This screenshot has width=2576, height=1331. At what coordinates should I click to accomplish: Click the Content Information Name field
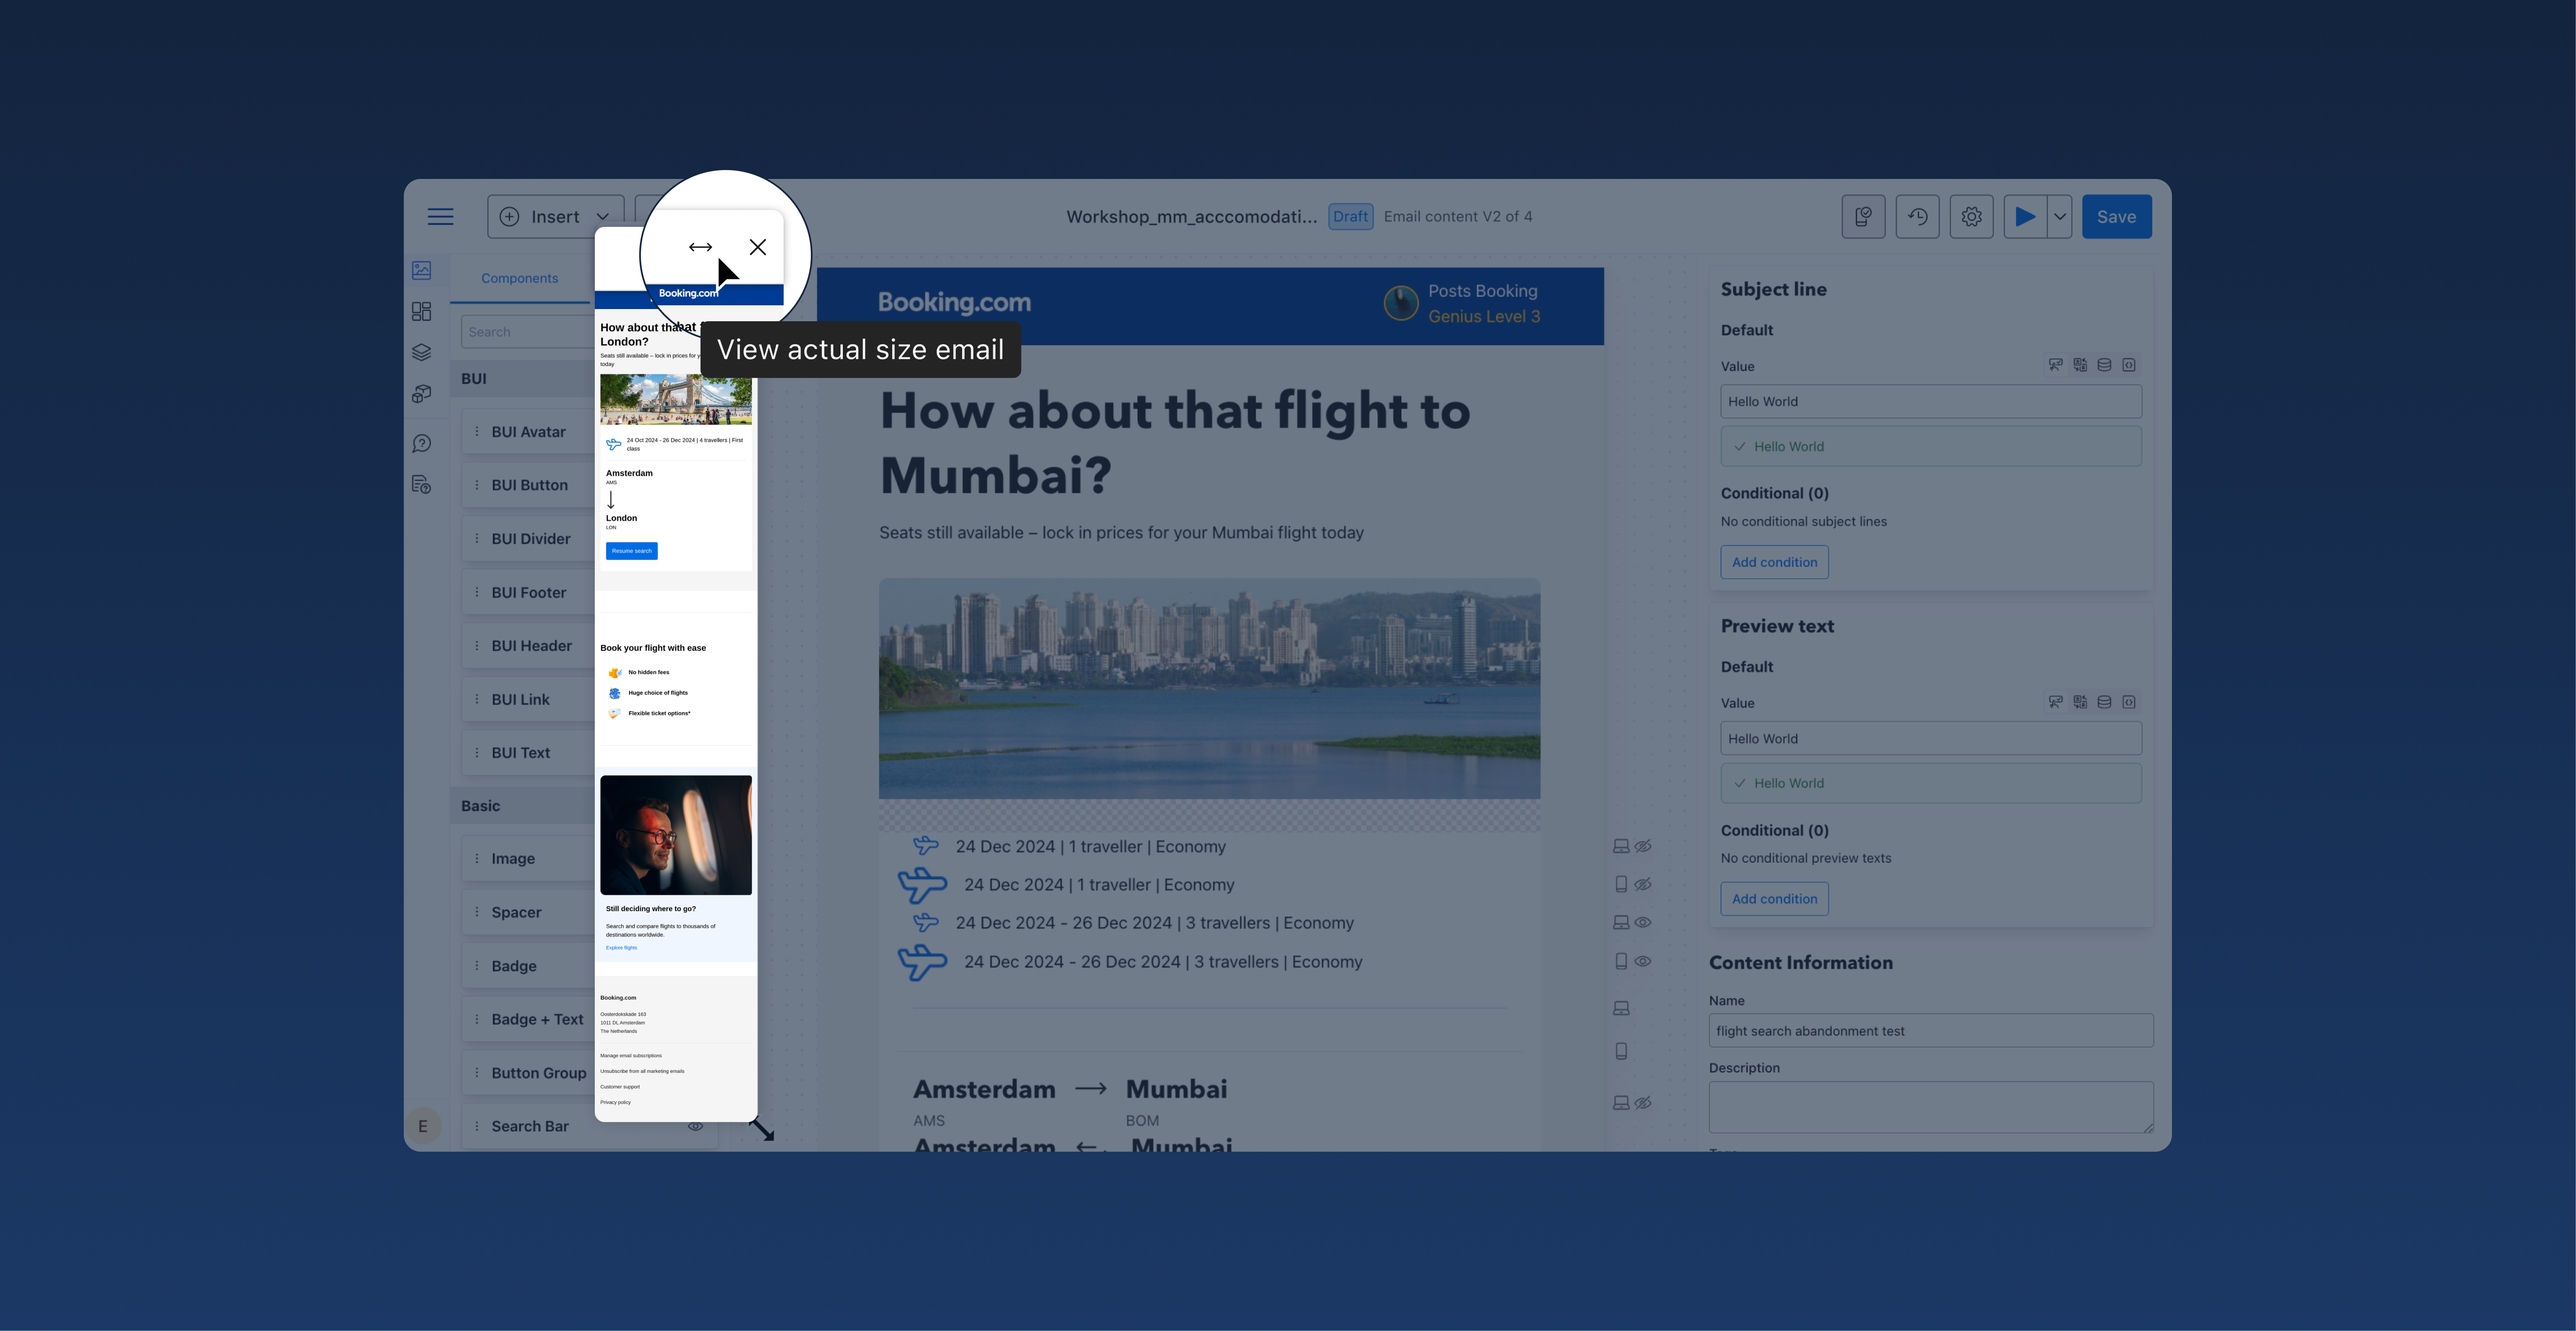point(1930,1031)
